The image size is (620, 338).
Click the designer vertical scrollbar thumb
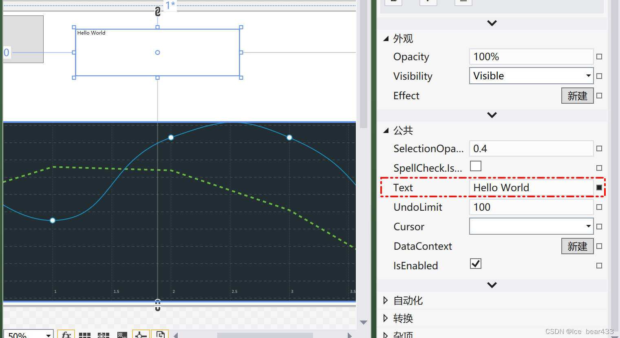pos(364,64)
